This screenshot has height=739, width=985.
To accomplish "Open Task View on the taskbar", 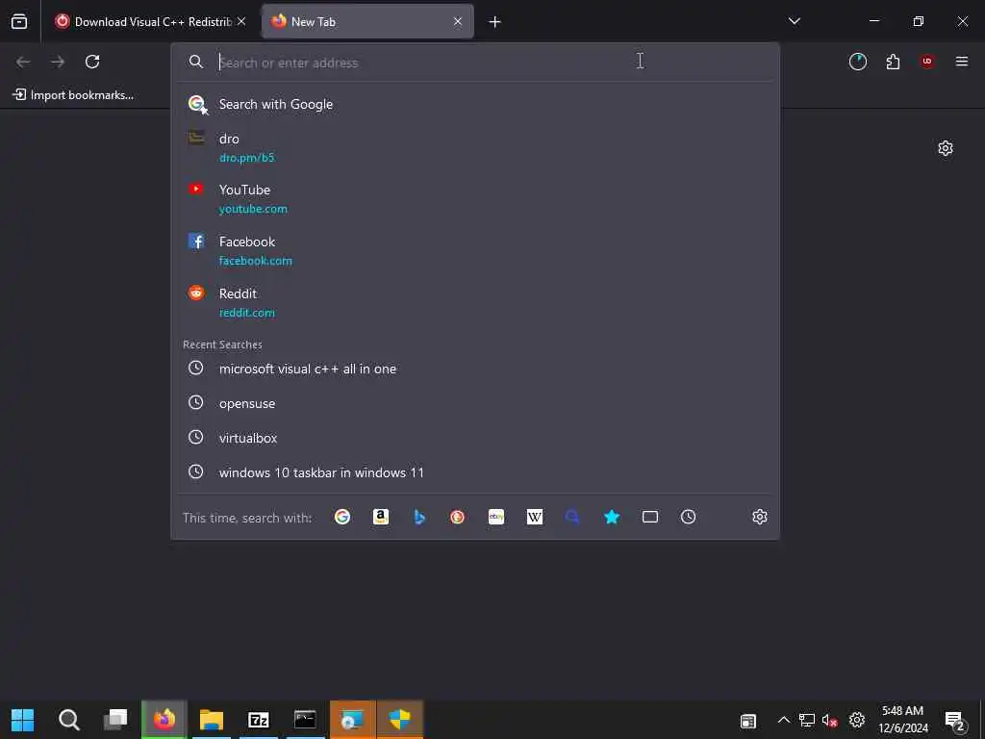I will (x=115, y=720).
